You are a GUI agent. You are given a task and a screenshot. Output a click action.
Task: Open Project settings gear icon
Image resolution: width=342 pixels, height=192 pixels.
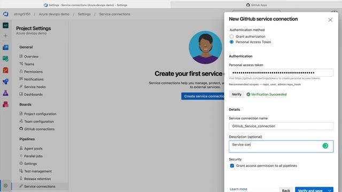pos(6,186)
